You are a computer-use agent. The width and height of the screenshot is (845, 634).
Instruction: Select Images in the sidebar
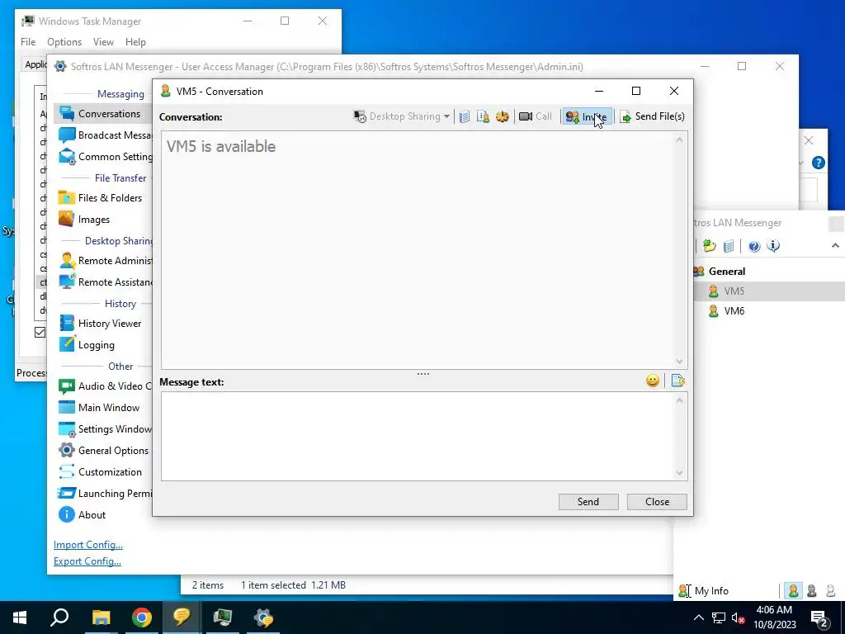click(84, 220)
